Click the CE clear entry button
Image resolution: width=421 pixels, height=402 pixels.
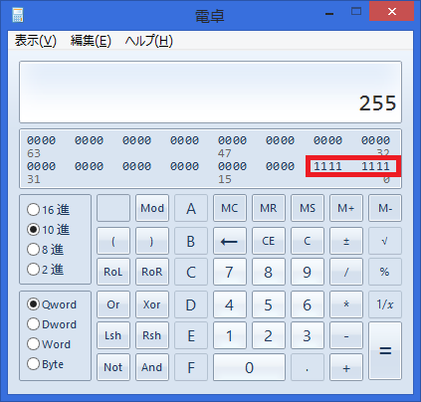click(x=269, y=241)
